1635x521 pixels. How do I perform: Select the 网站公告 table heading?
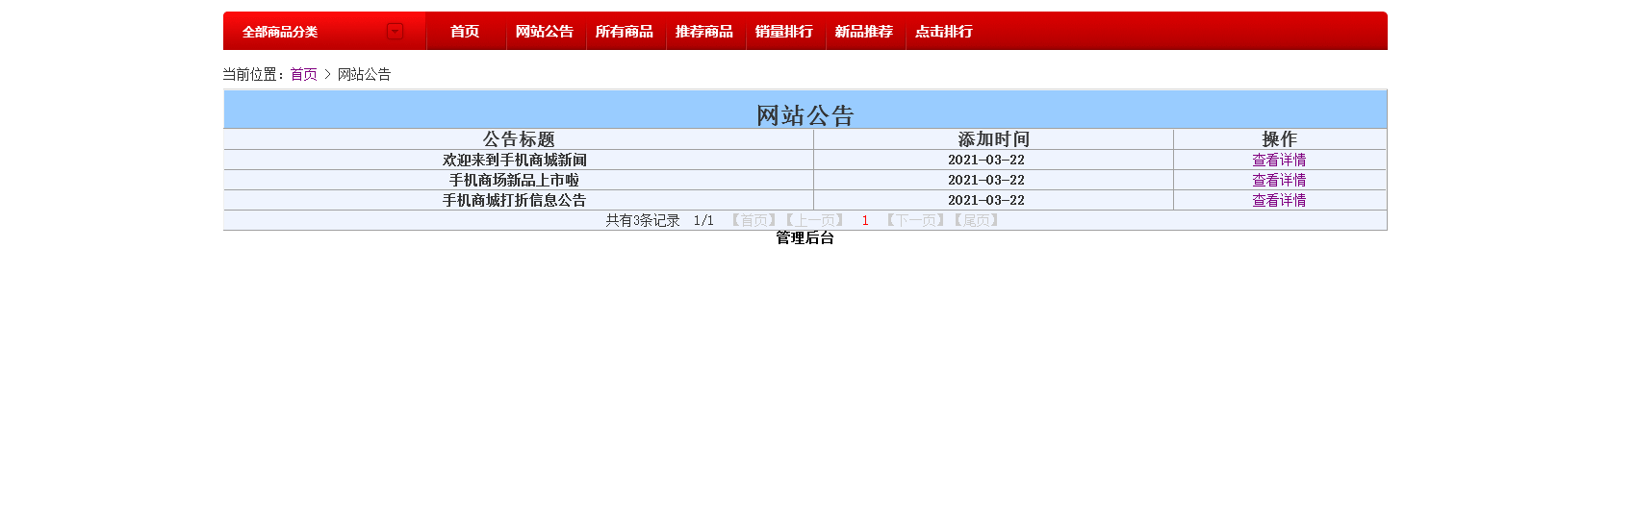805,116
